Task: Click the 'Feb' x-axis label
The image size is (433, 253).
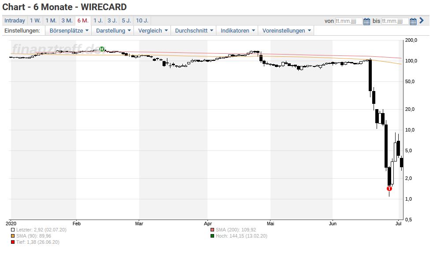Action: (x=77, y=224)
